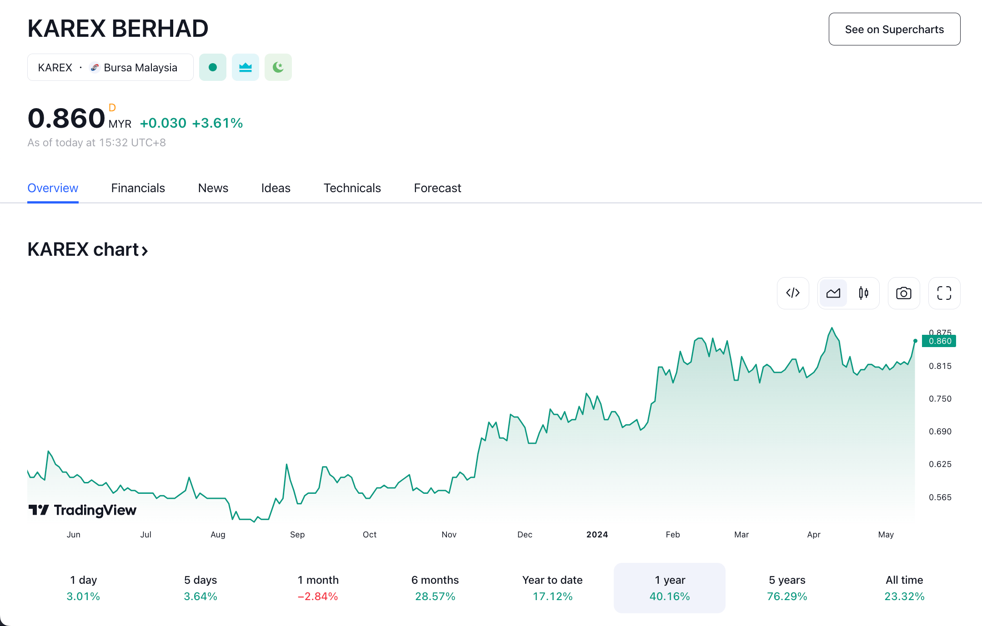Select the 5 years range option
Screen dimensions: 982x626
pos(787,588)
